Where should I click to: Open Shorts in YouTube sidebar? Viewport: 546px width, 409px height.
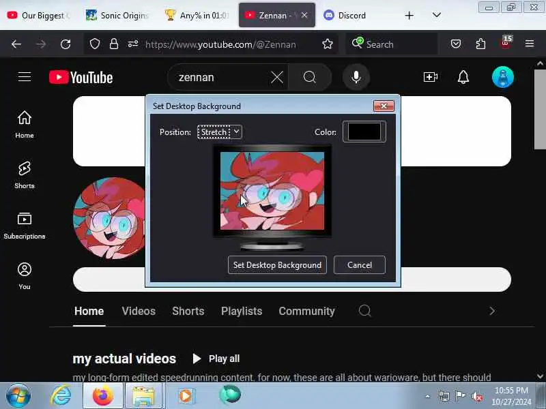[x=25, y=175]
